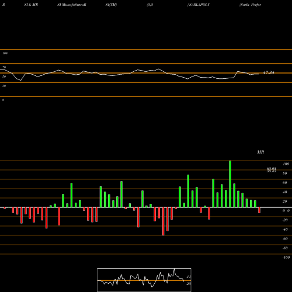The image size is (292, 292).
Task: Click the MR axis label 40
Action: (x=285, y=192)
